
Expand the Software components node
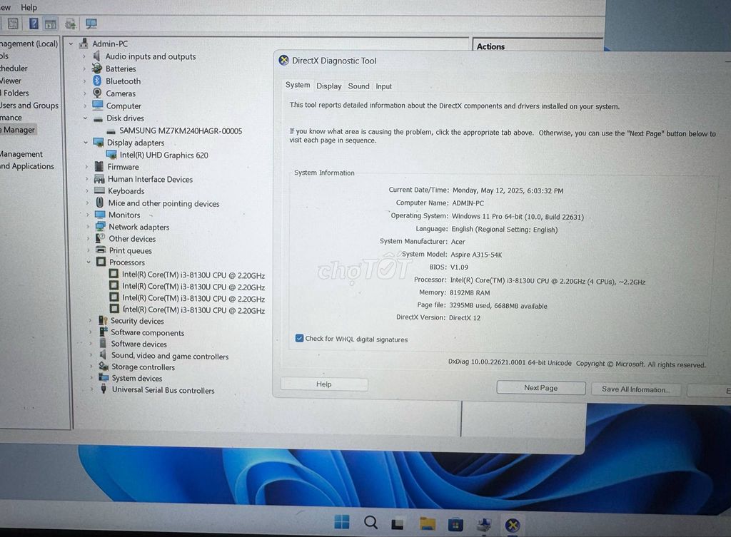pos(90,332)
